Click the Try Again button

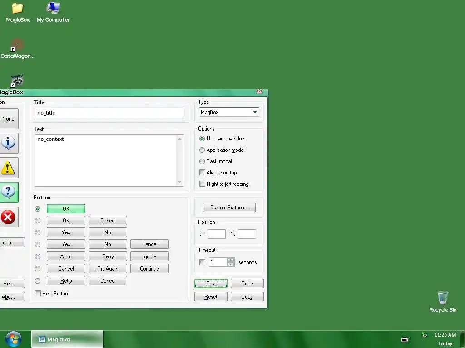108,269
